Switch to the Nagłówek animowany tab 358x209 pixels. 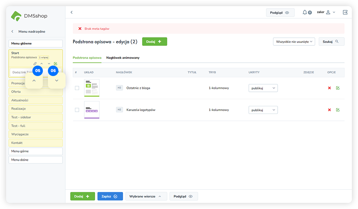click(123, 58)
